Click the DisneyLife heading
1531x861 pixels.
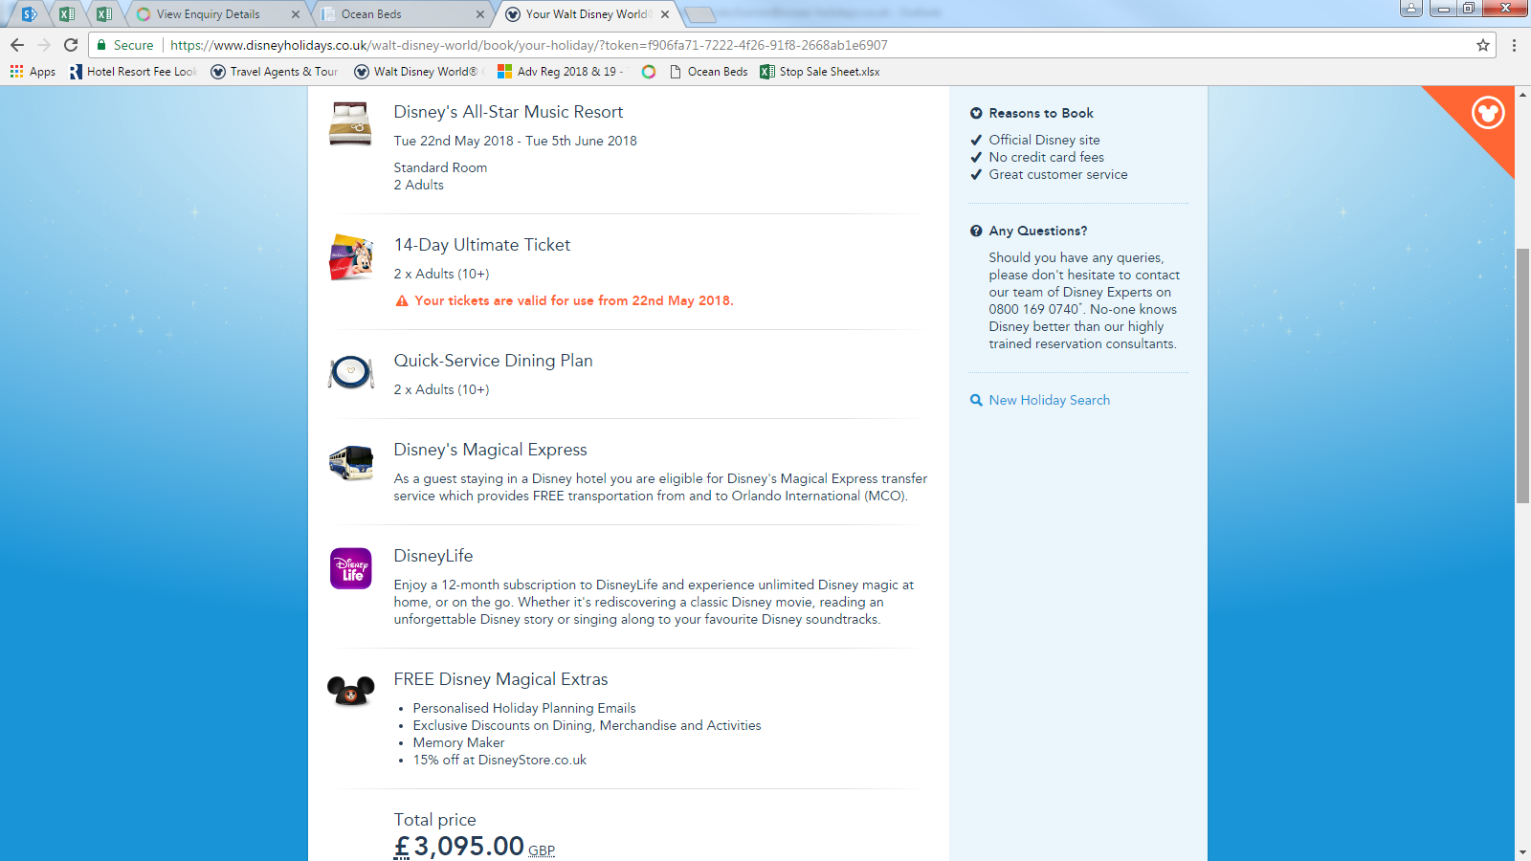tap(433, 556)
